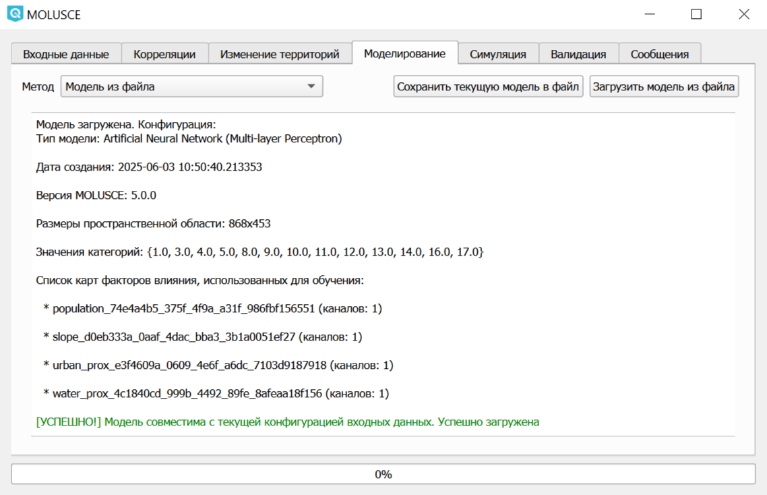The width and height of the screenshot is (767, 495).
Task: Open the Корреляции tab
Action: 164,54
